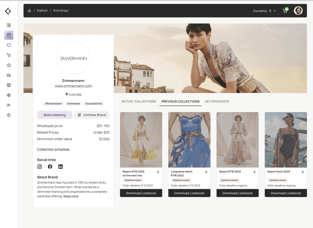This screenshot has width=313, height=228.
Task: Open Zimmermann Facebook link
Action: 50,167
